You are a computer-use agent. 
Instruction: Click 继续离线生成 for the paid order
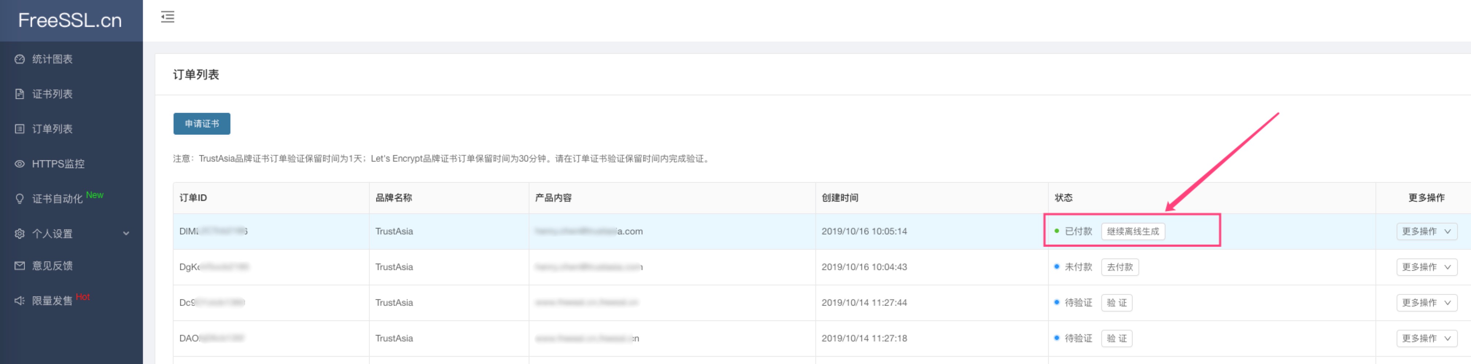tap(1132, 231)
